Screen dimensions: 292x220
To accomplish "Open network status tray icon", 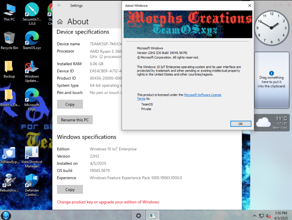I will click(x=262, y=216).
